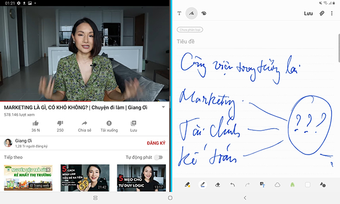Select the pen tool with blue underline
340x204 pixels.
coord(202,185)
